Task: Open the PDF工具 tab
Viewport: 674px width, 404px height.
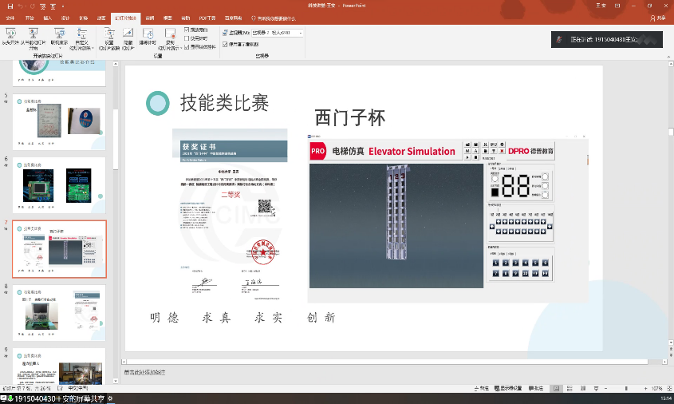Action: 207,18
